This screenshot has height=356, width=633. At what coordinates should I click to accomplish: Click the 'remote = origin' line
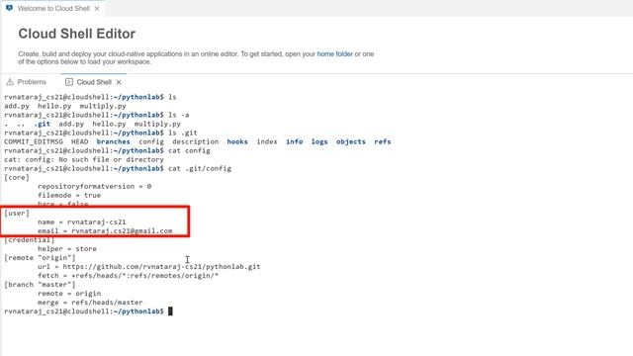coord(69,293)
